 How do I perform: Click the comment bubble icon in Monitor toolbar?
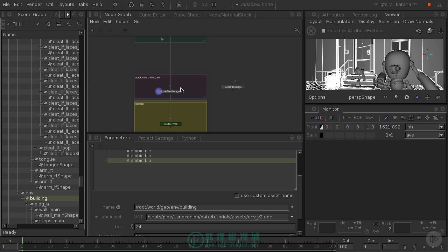click(x=394, y=118)
